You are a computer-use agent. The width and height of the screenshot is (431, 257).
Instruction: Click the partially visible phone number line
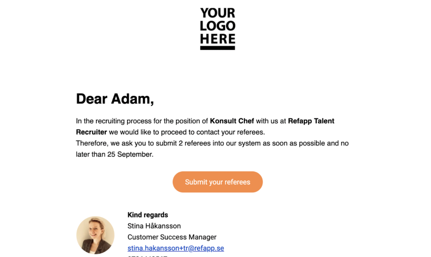(147, 256)
